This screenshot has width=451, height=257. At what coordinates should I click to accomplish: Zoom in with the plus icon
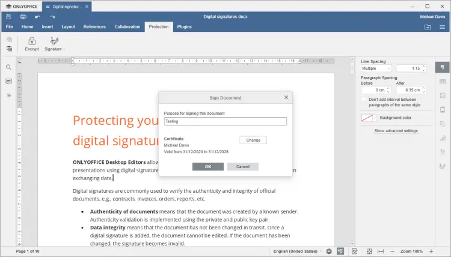431,251
